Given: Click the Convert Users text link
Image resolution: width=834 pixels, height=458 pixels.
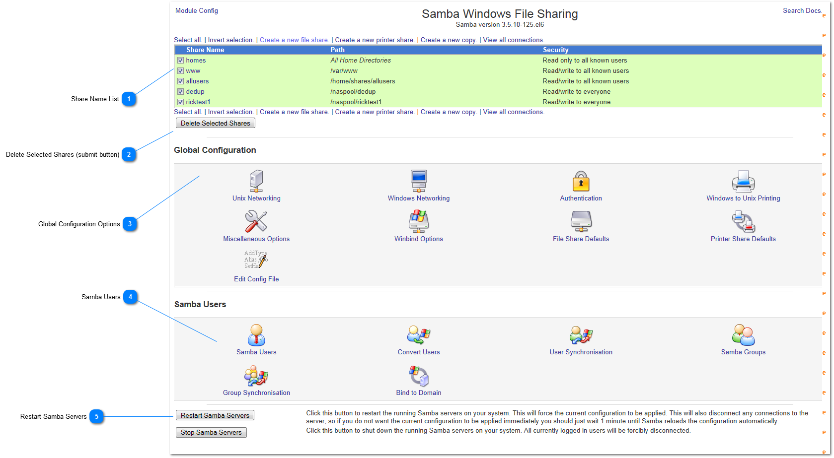Looking at the screenshot, I should click(x=419, y=352).
